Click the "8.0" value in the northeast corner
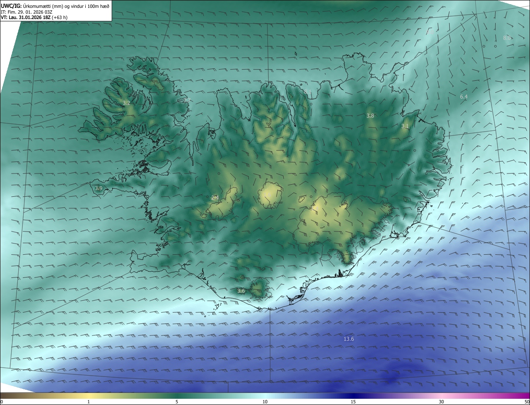Screen dimensions: 530x405 coord(507,38)
